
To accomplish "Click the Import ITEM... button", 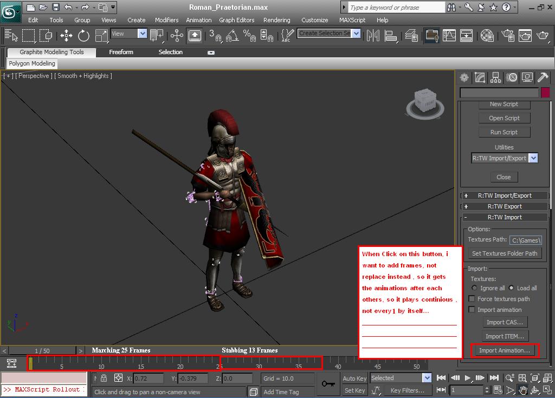I will [x=505, y=336].
